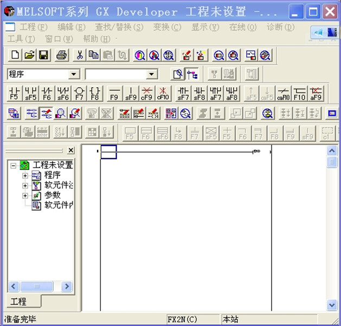Close the project panel with X button
Image resolution: width=341 pixels, height=326 pixels.
coord(71,151)
